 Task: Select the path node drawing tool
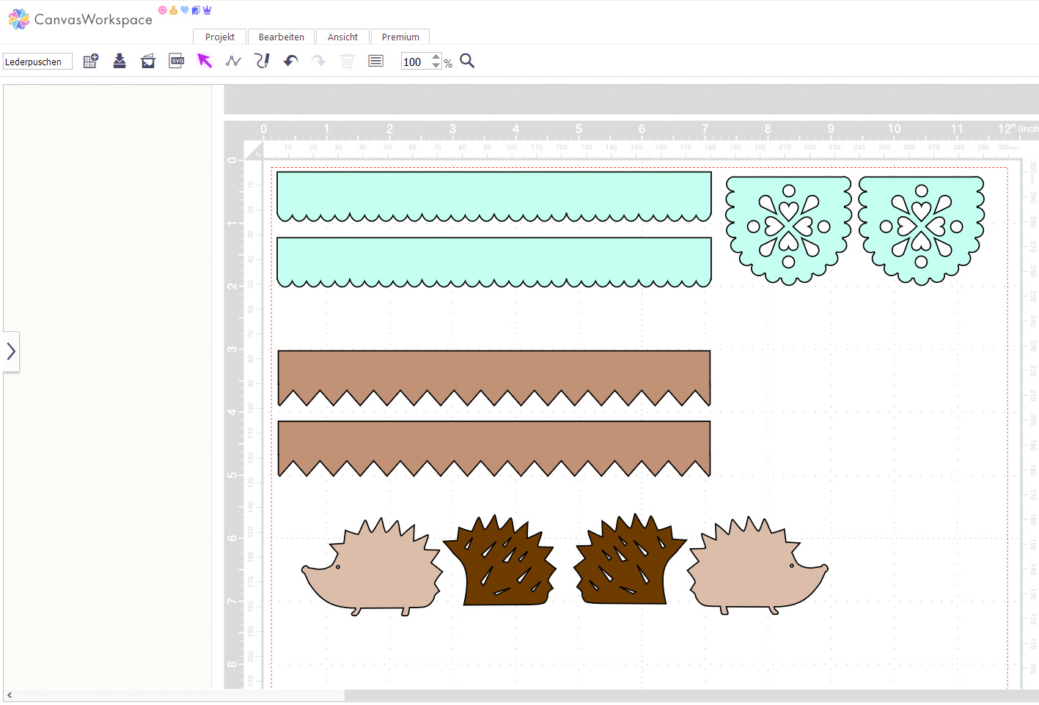[233, 62]
